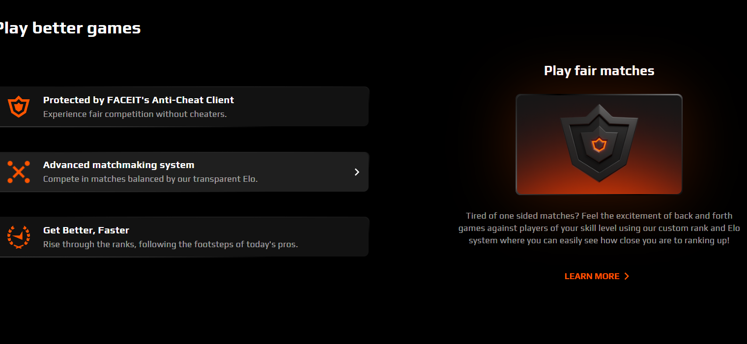Click the orange crossed matchmaking icon
The image size is (747, 344).
(19, 172)
